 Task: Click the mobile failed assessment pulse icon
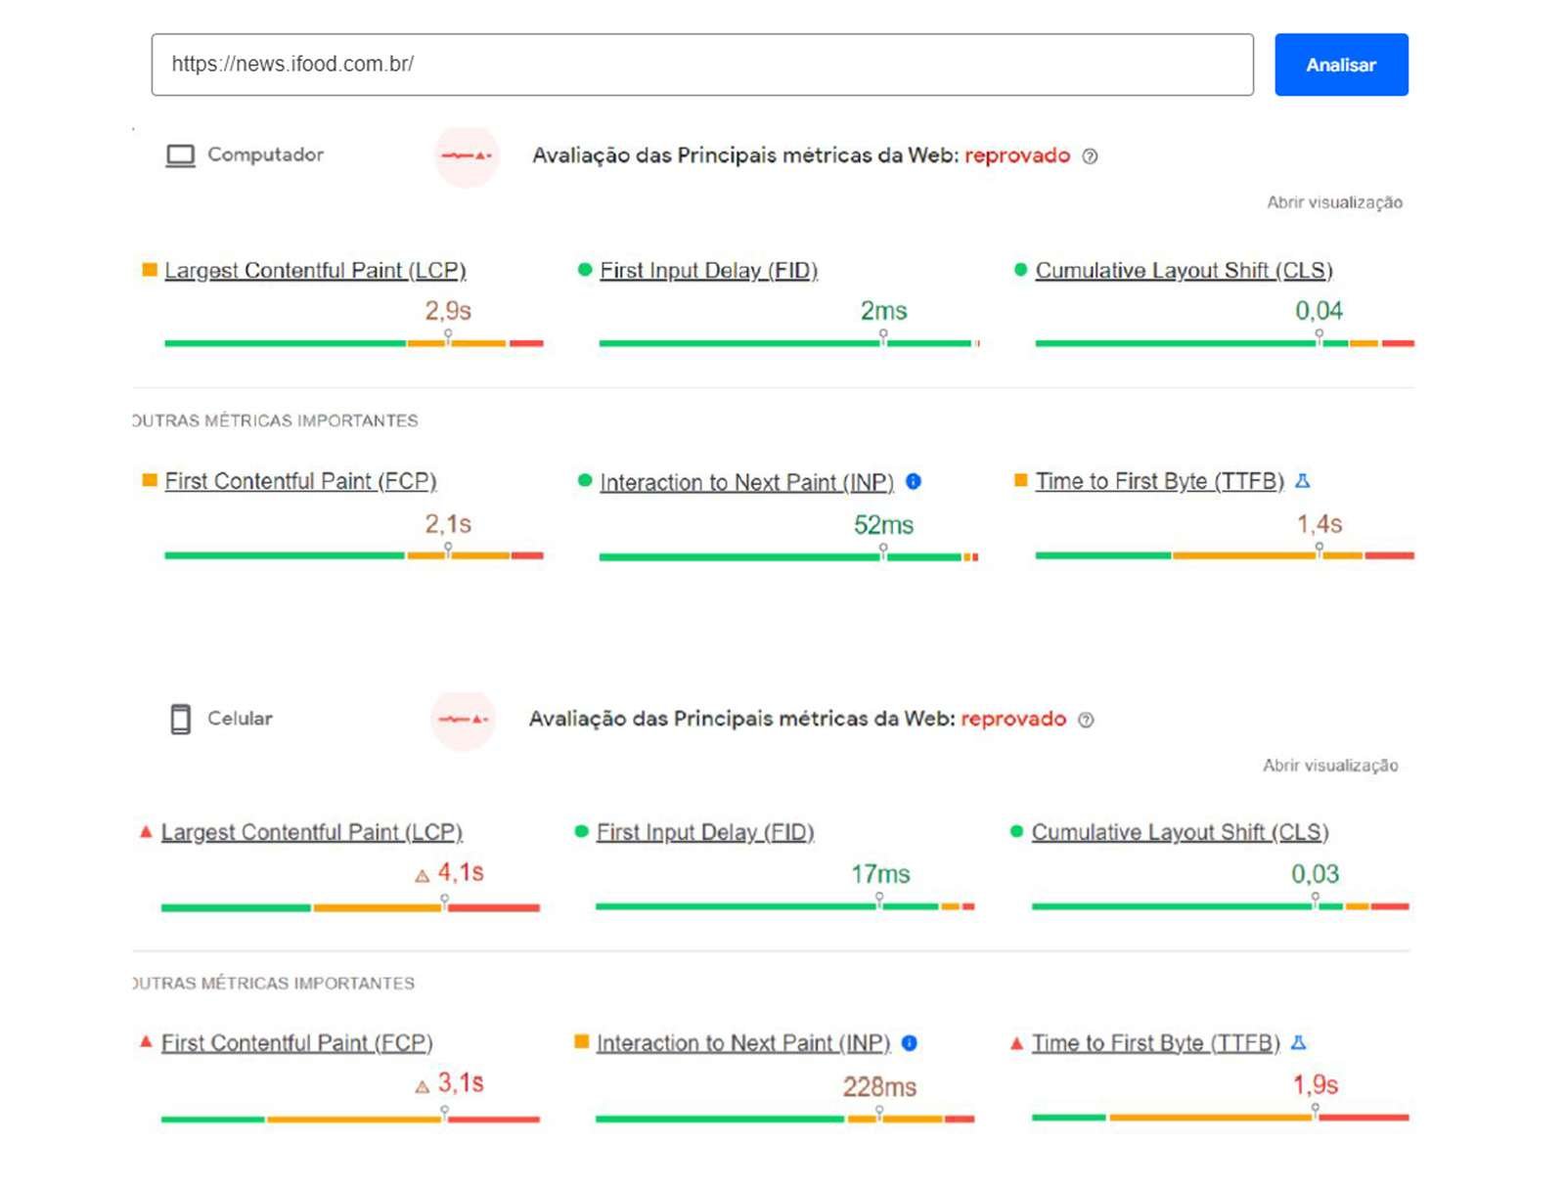point(463,720)
